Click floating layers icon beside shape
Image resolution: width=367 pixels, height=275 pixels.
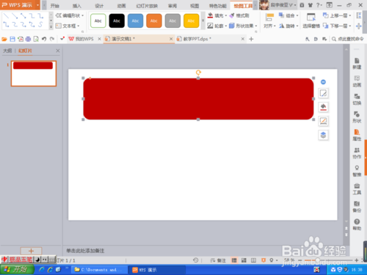(x=323, y=135)
